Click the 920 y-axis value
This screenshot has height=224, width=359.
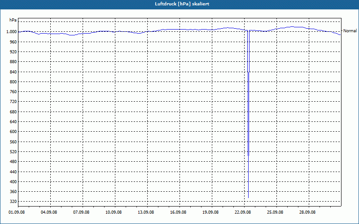pyautogui.click(x=13, y=52)
